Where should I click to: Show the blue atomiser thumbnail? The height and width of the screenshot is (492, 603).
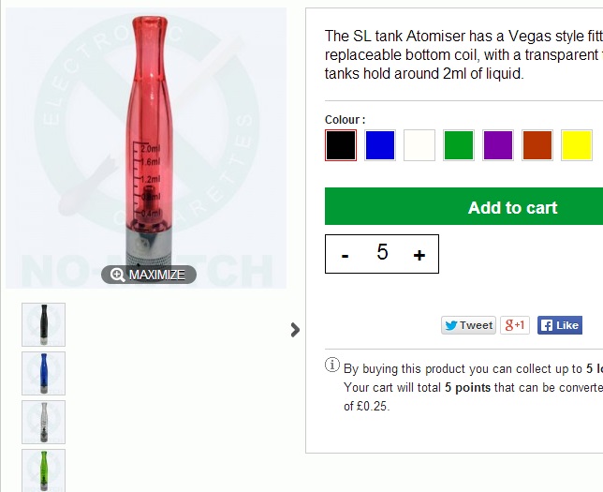coord(43,373)
